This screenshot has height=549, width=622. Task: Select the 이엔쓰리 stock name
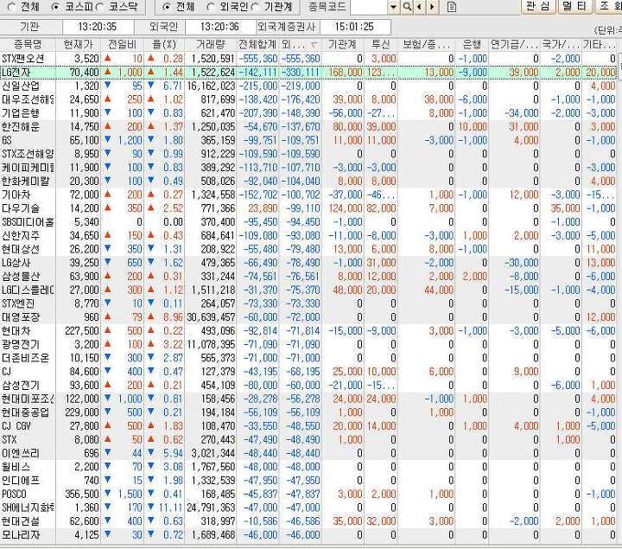click(21, 453)
